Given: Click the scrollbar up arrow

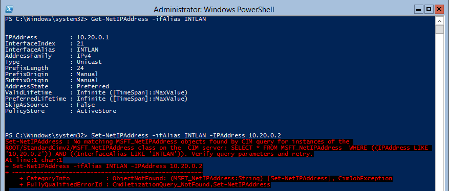Looking at the screenshot, I should (x=439, y=21).
